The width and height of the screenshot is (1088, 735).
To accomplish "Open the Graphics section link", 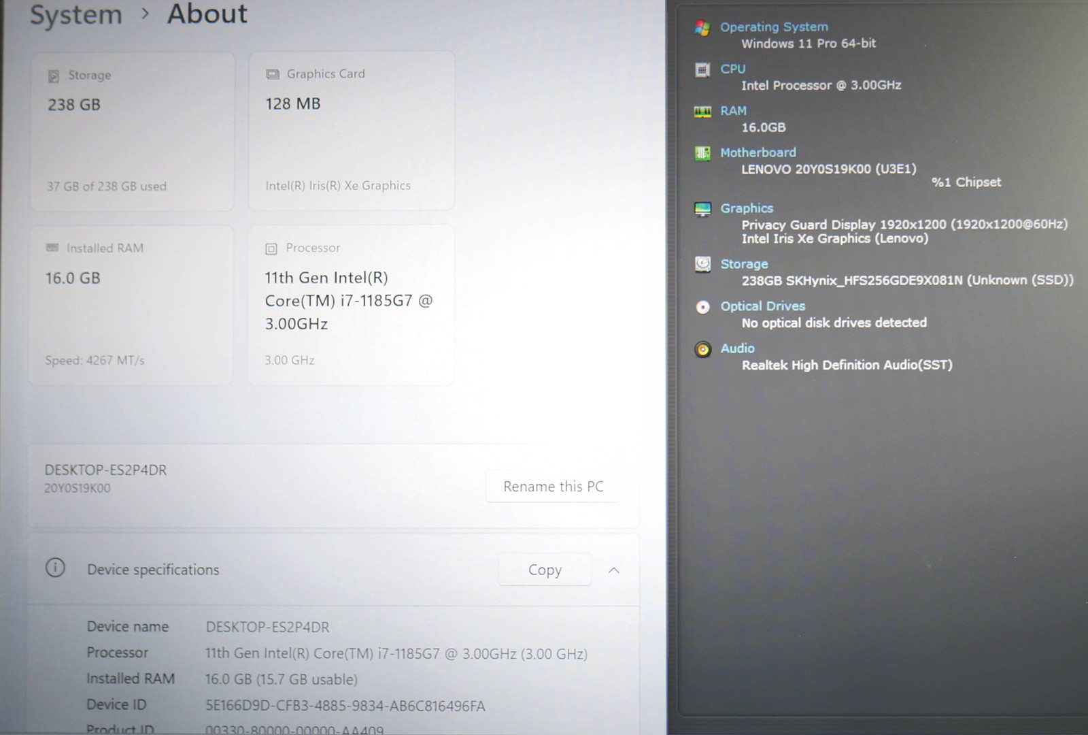I will click(x=747, y=208).
